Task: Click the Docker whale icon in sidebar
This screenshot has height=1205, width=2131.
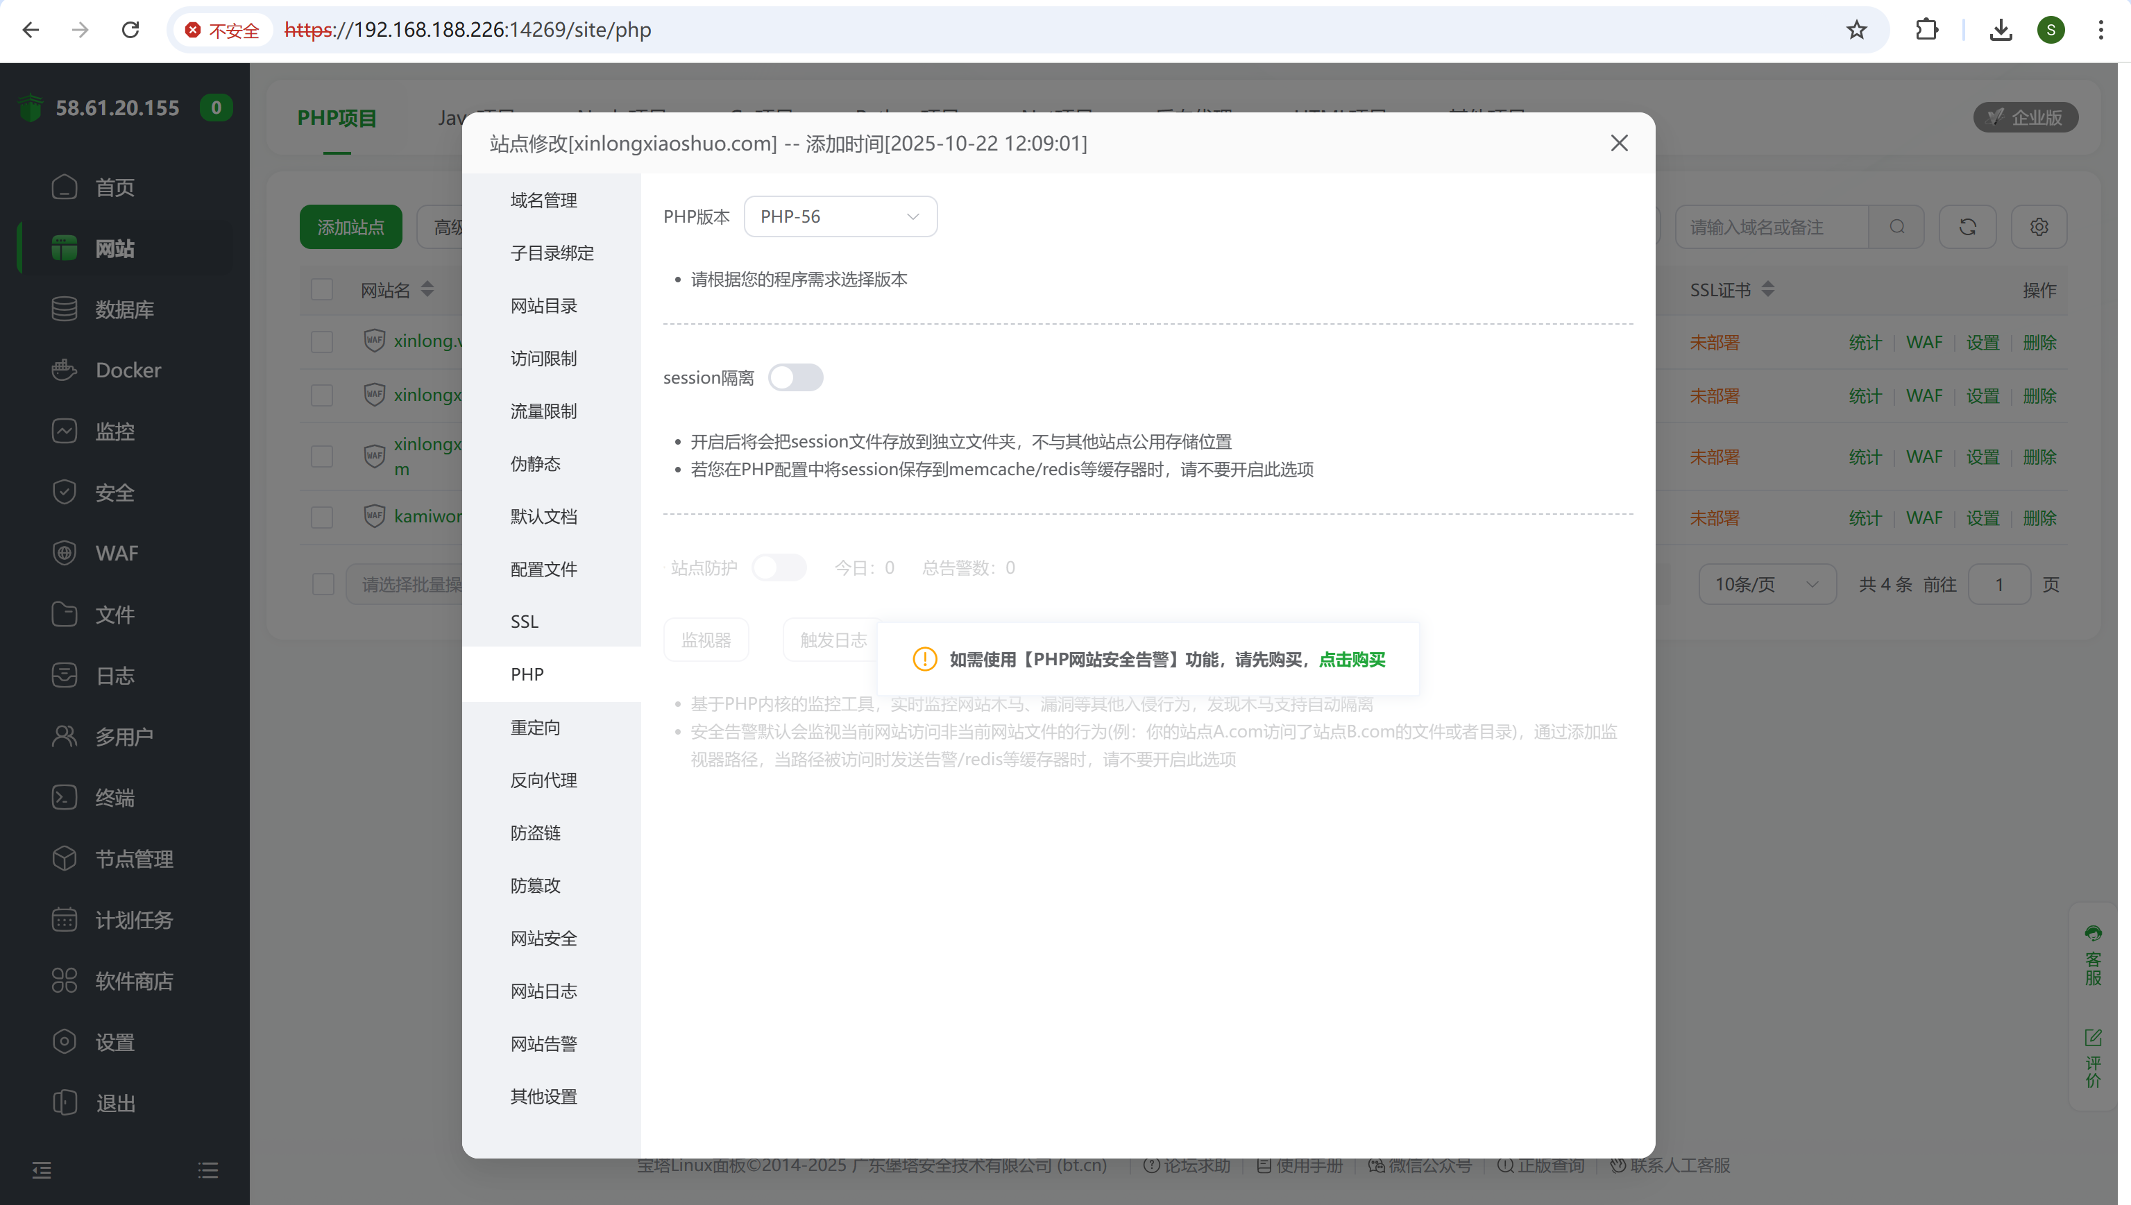Action: point(64,370)
